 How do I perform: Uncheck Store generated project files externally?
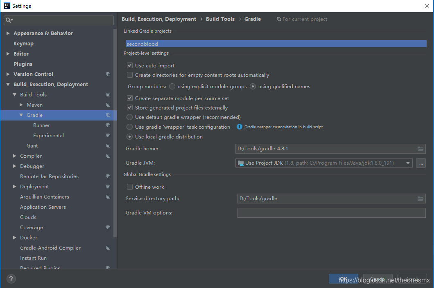pos(129,107)
